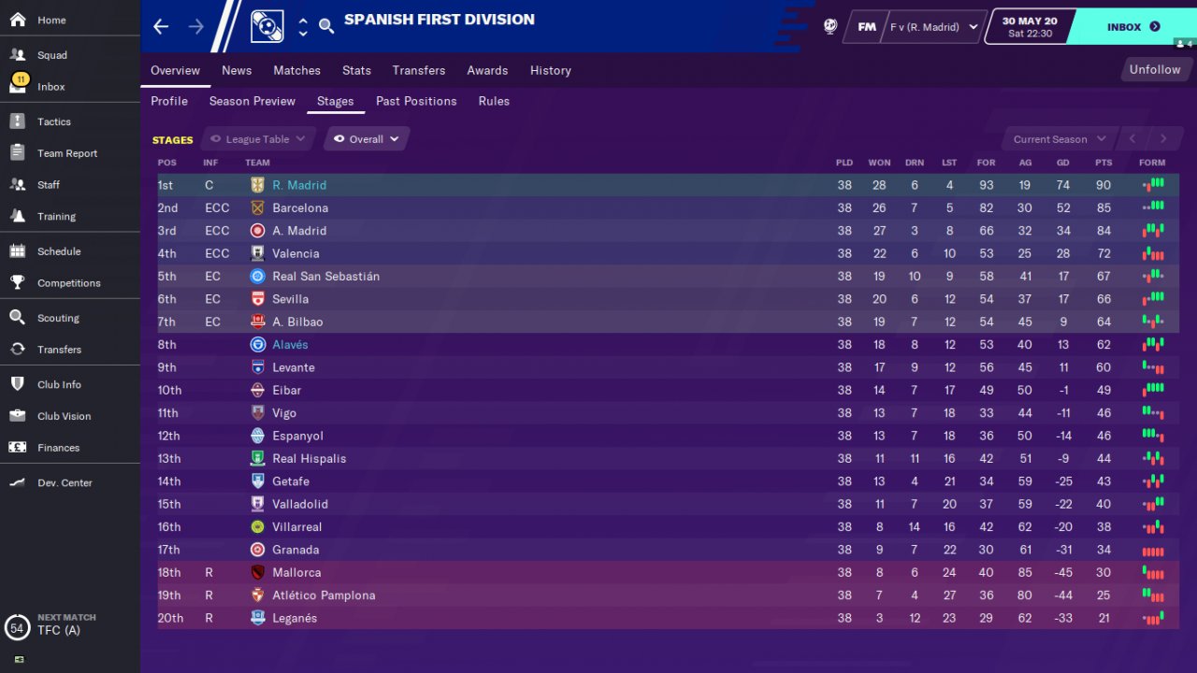Open Tactics from the sidebar

54,122
